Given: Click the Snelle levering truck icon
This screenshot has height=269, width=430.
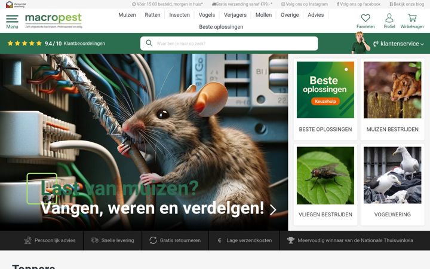Looking at the screenshot, I should (x=94, y=240).
